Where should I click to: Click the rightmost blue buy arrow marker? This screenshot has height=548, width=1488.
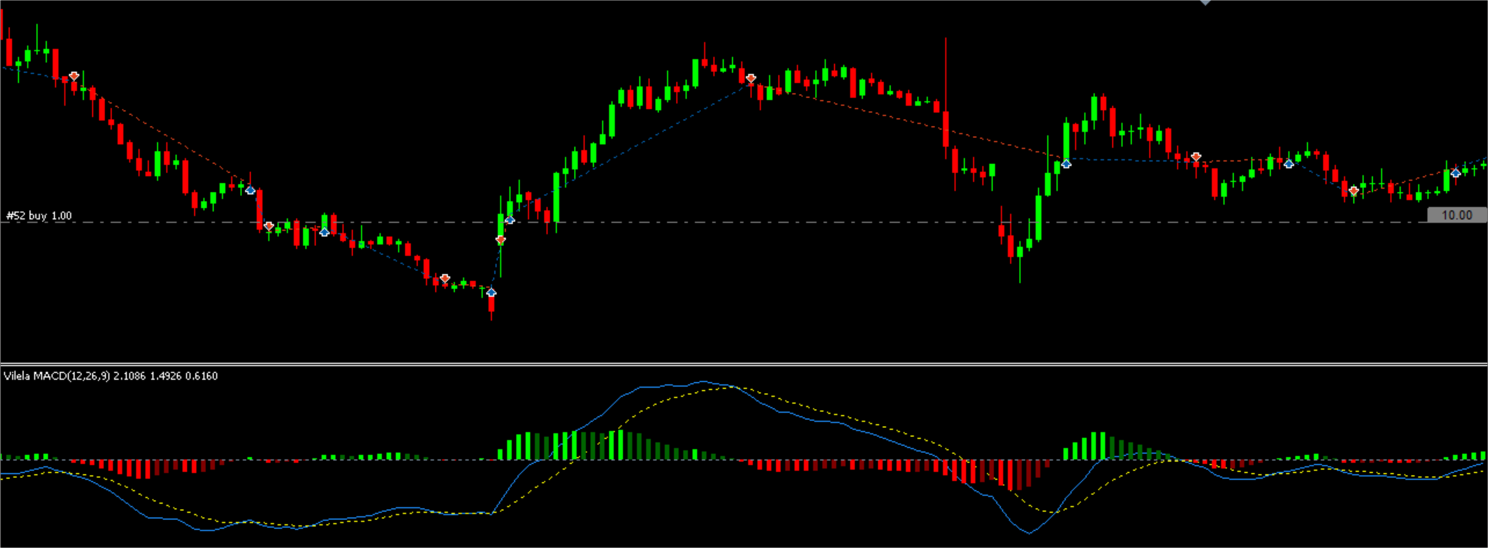[1456, 172]
